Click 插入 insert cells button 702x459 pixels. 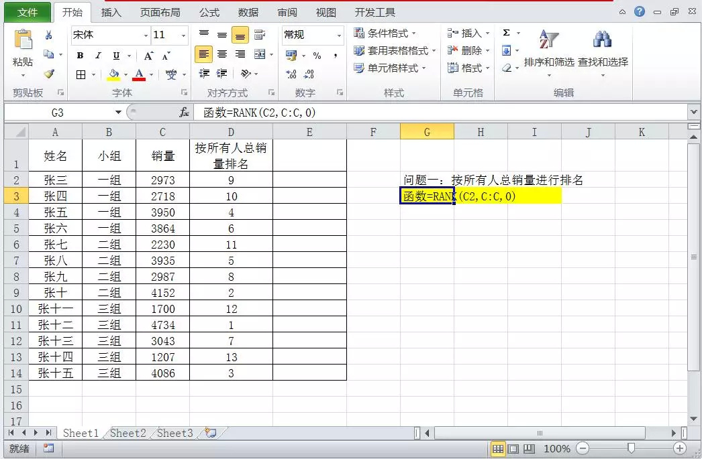click(468, 33)
